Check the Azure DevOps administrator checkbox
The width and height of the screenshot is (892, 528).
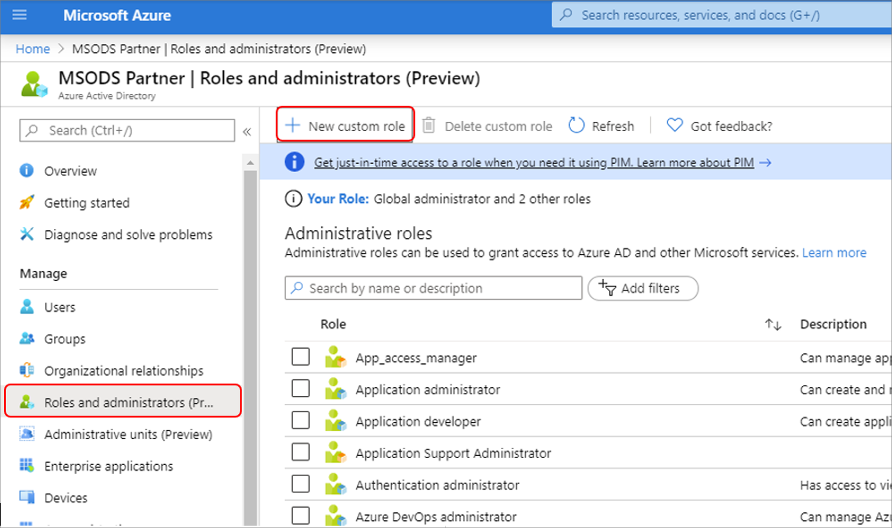pos(300,516)
